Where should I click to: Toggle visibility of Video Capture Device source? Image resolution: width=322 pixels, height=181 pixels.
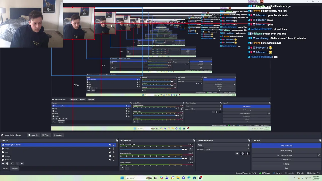pyautogui.click(x=110, y=145)
